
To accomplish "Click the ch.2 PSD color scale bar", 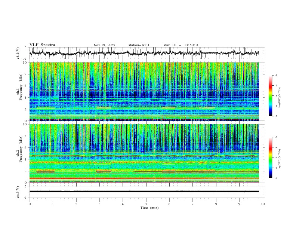I will [x=270, y=158].
